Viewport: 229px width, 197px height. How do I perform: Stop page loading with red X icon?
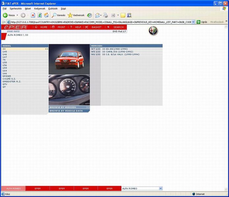coord(33,15)
